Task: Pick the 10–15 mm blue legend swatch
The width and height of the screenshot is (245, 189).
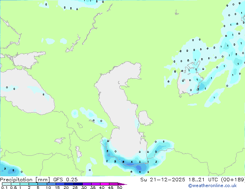Action: (51, 184)
